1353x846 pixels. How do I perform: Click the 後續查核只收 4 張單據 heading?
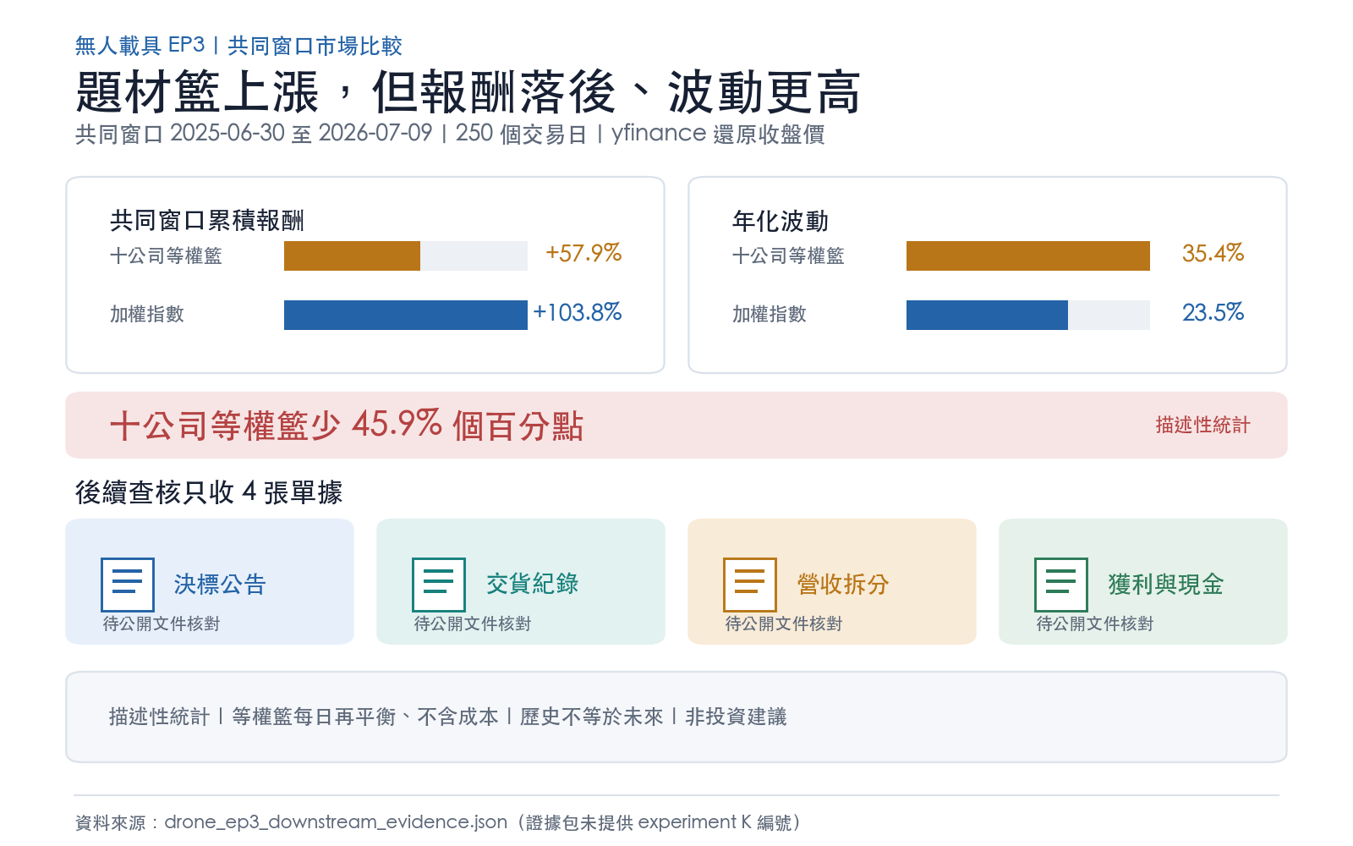209,492
